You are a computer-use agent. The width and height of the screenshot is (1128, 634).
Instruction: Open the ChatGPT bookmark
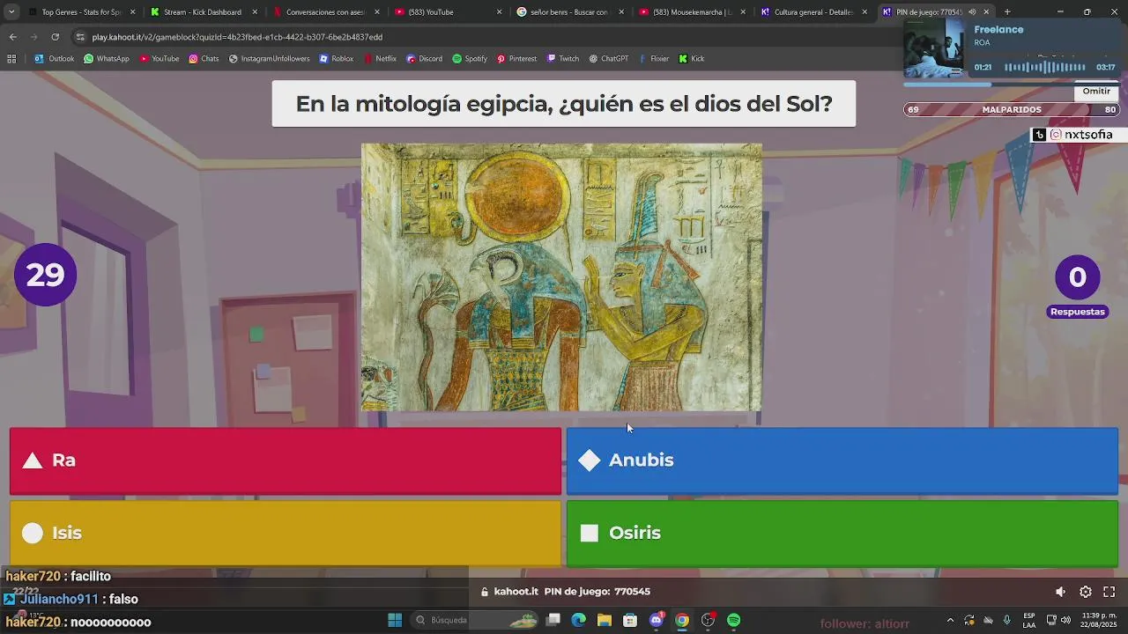pos(609,59)
